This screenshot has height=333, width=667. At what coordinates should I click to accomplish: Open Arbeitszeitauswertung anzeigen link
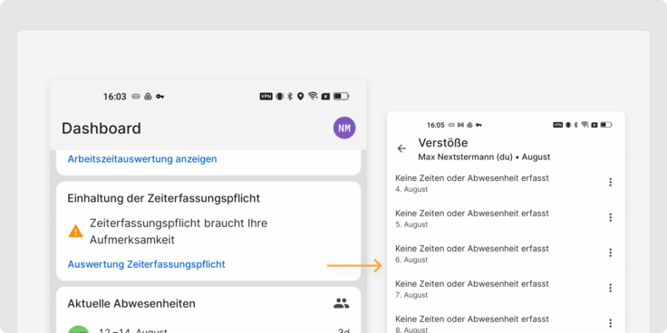point(142,159)
